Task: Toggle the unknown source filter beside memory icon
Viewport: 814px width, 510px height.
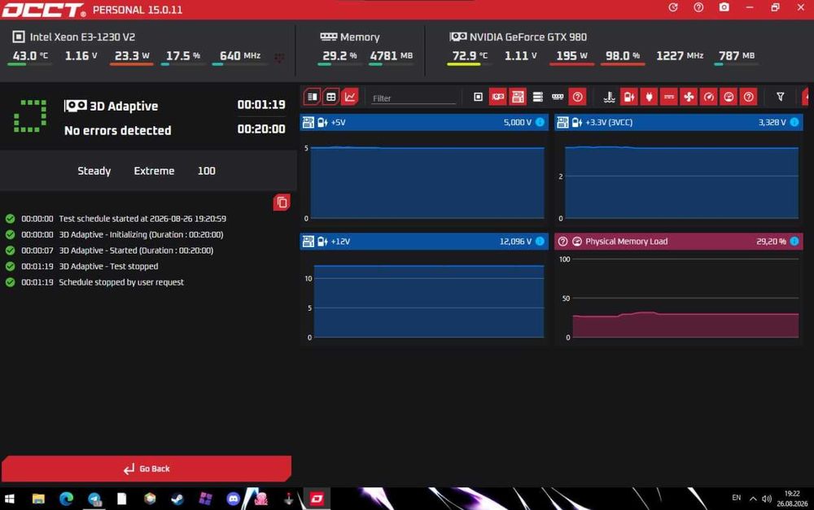Action: [x=577, y=97]
